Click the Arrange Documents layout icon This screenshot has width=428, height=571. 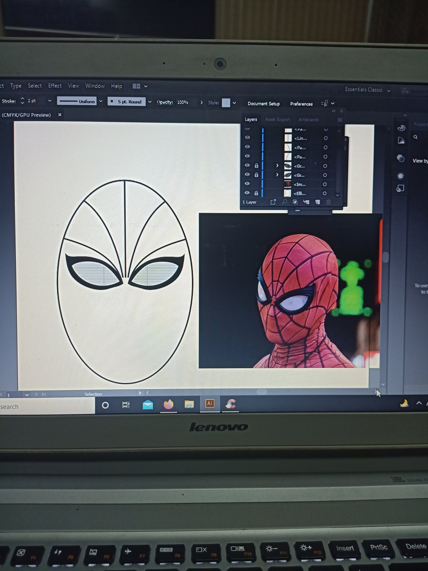(x=136, y=86)
